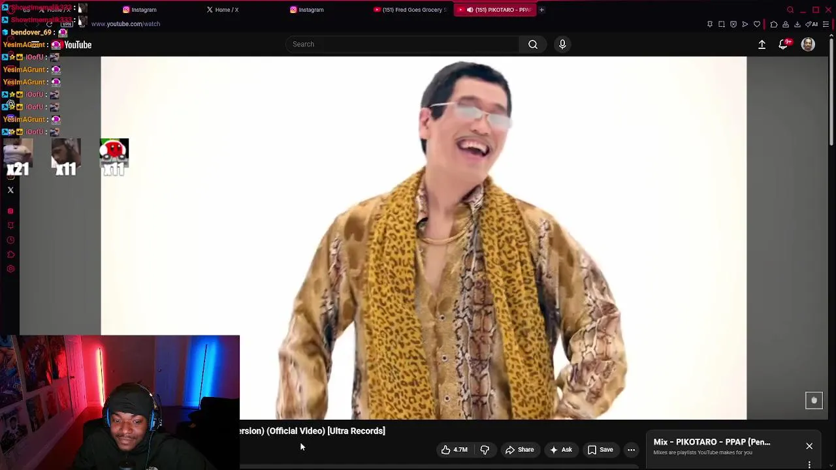Start voice search with the microphone icon
Viewport: 836px width, 470px height.
pos(562,44)
